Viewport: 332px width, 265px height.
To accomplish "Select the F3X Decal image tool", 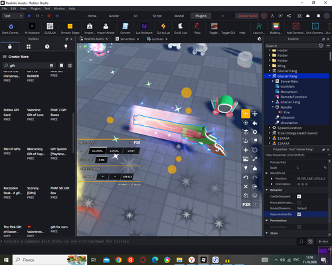I will [246, 159].
